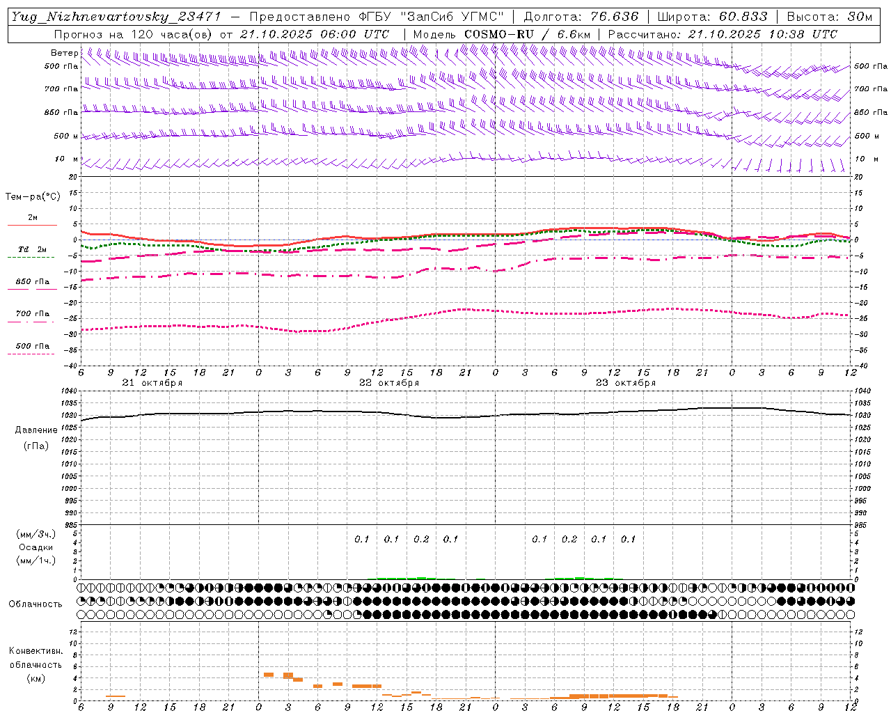Viewport: 891px width, 713px height.
Task: Select the (мм/1ч.) precipitation unit label
Action: point(36,561)
